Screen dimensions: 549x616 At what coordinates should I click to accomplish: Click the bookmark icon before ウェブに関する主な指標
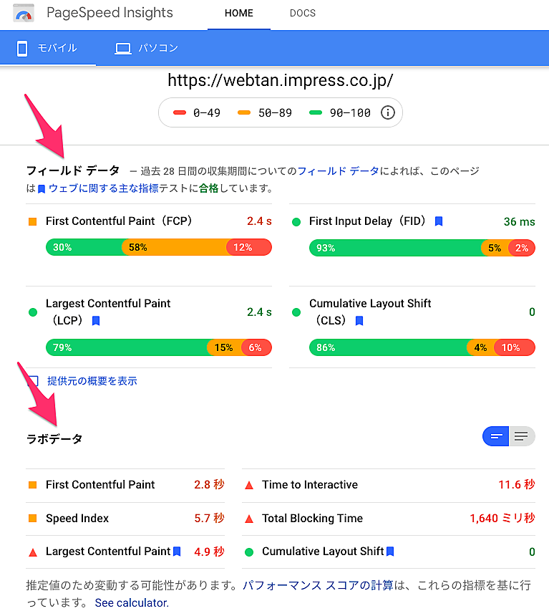(42, 189)
